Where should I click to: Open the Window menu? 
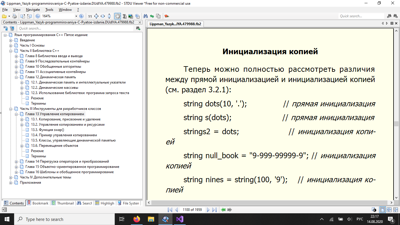(x=65, y=10)
